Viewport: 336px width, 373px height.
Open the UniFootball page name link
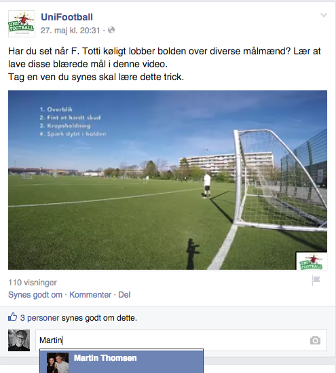[x=67, y=17]
